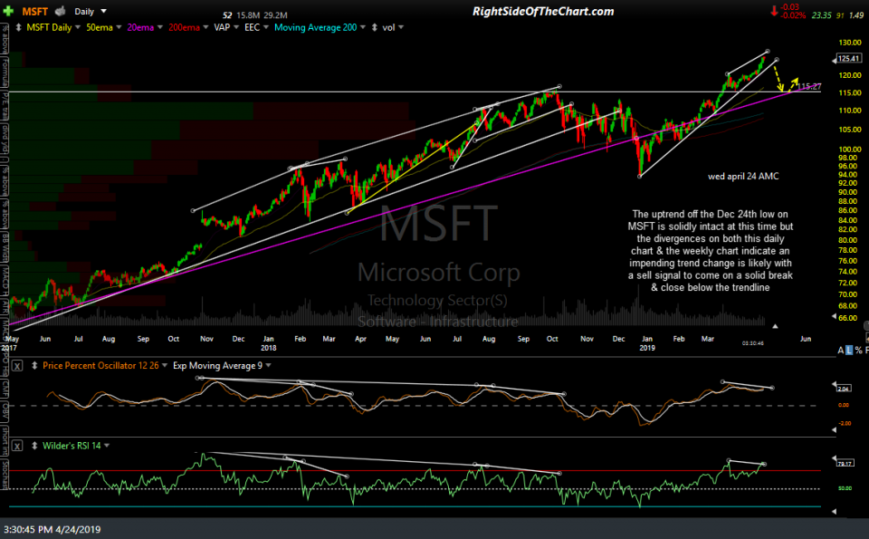This screenshot has width=869, height=539.
Task: Click the stamp icon next to the MSFT ticker
Action: tap(60, 12)
